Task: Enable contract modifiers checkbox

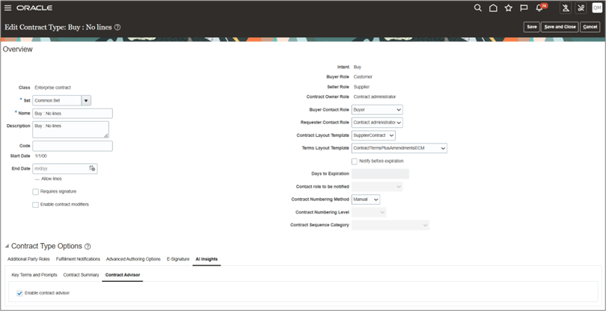Action: tap(36, 204)
